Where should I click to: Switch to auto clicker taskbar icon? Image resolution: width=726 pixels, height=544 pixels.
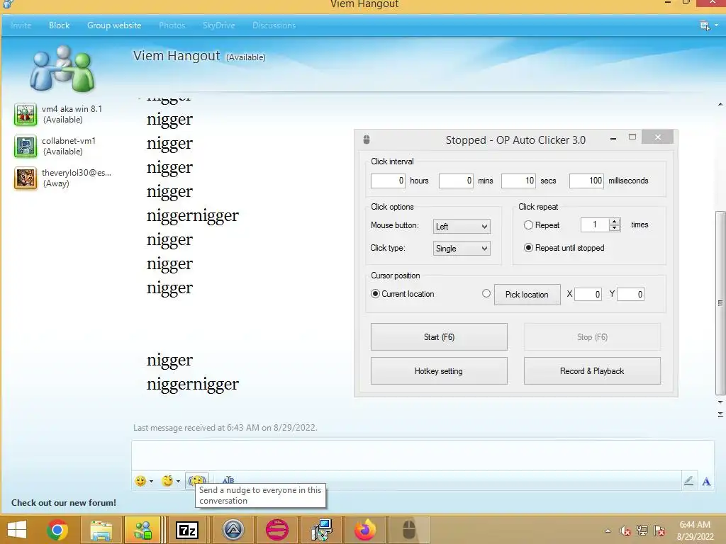[x=409, y=530]
